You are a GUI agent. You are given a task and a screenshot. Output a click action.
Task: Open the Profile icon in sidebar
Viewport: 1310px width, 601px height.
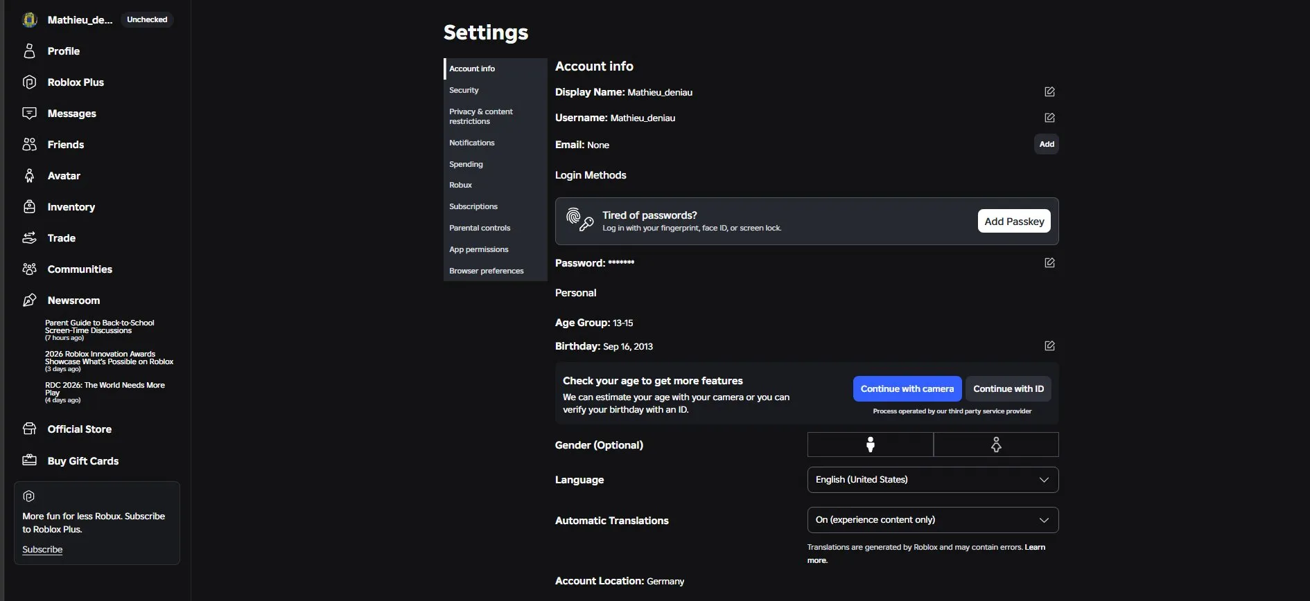coord(29,51)
